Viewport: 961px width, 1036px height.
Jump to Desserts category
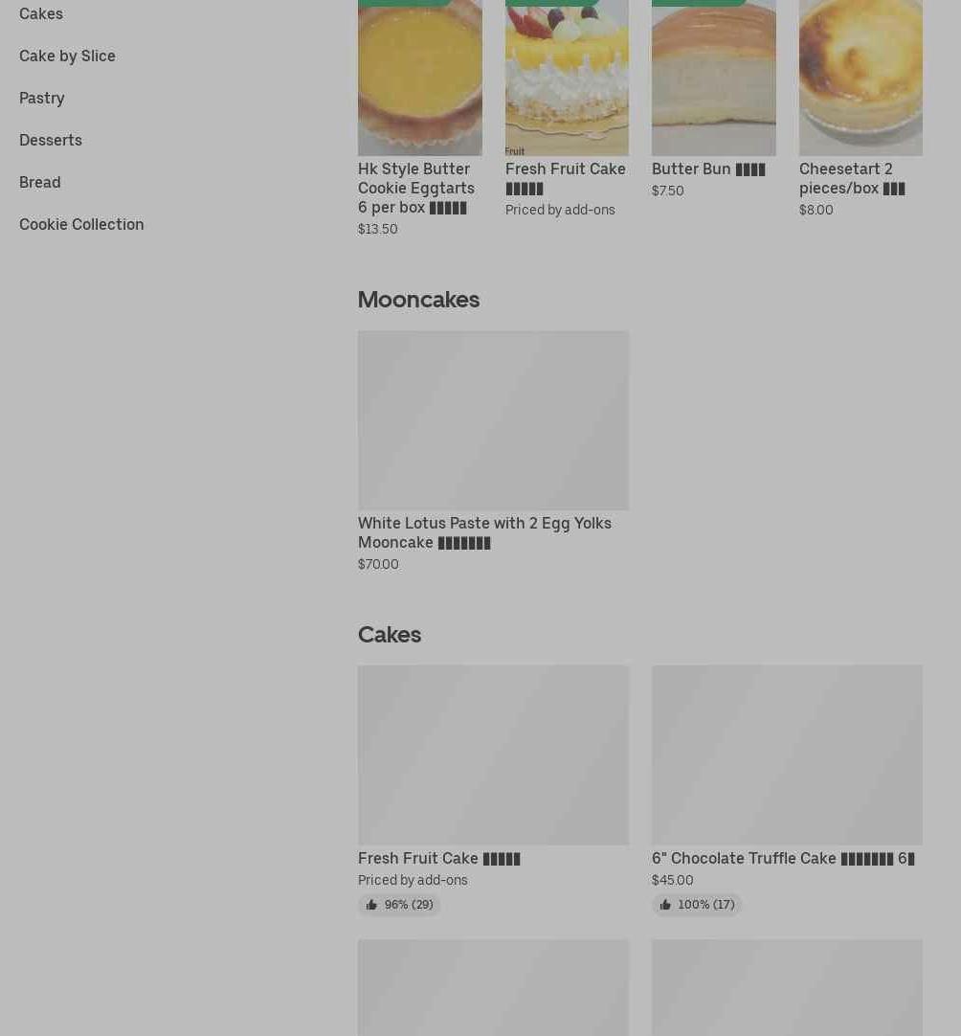[x=51, y=140]
